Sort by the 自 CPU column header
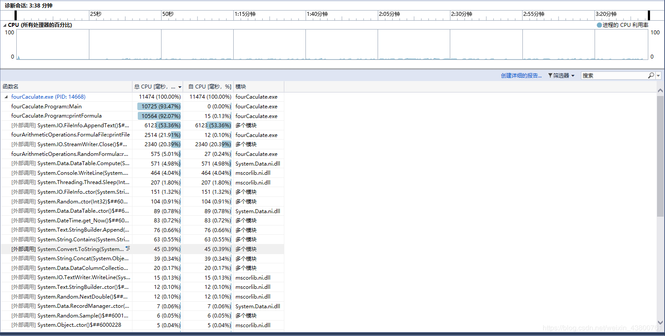This screenshot has height=336, width=665. (208, 87)
